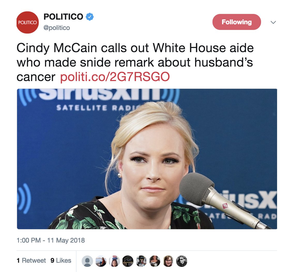This screenshot has width=290, height=272.
Task: Toggle the Following button
Action: click(236, 22)
